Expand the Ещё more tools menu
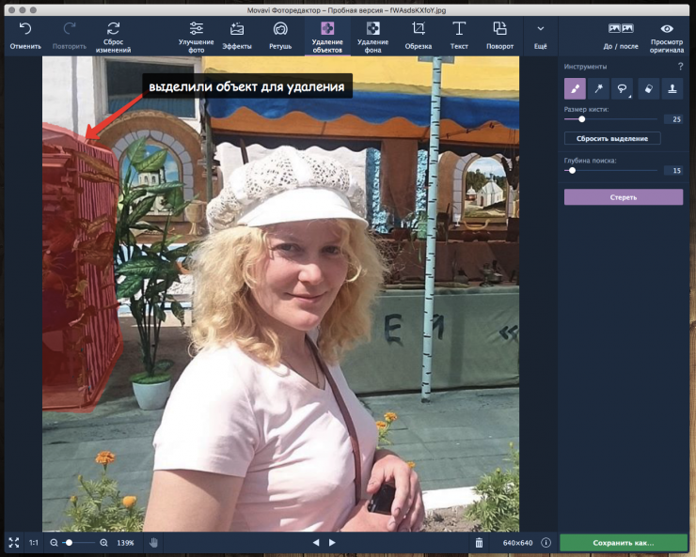696x557 pixels. tap(540, 35)
